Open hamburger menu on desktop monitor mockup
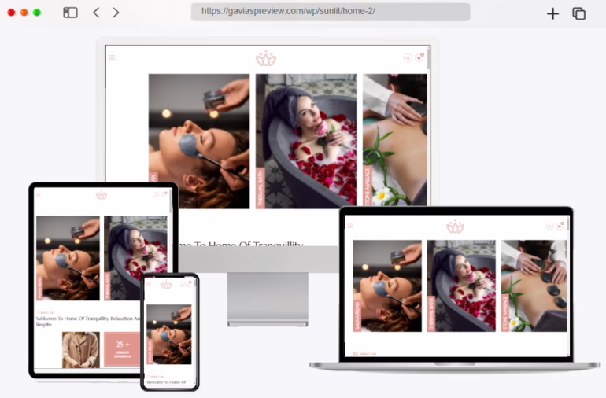 pyautogui.click(x=112, y=57)
